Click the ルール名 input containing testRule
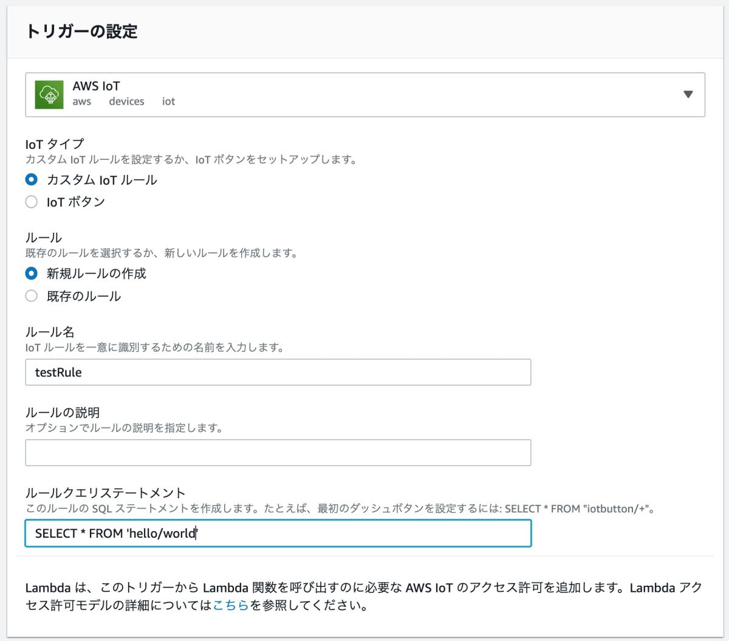Screen dimensions: 729x641 (278, 372)
